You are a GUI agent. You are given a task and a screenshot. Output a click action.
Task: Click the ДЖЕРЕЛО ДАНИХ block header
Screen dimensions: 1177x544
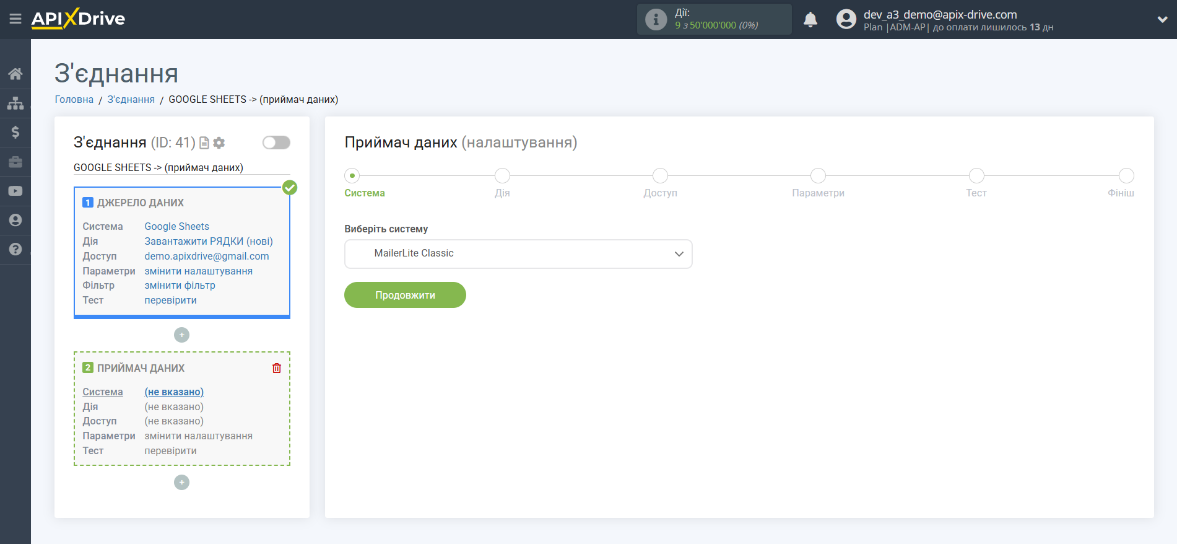(x=141, y=203)
